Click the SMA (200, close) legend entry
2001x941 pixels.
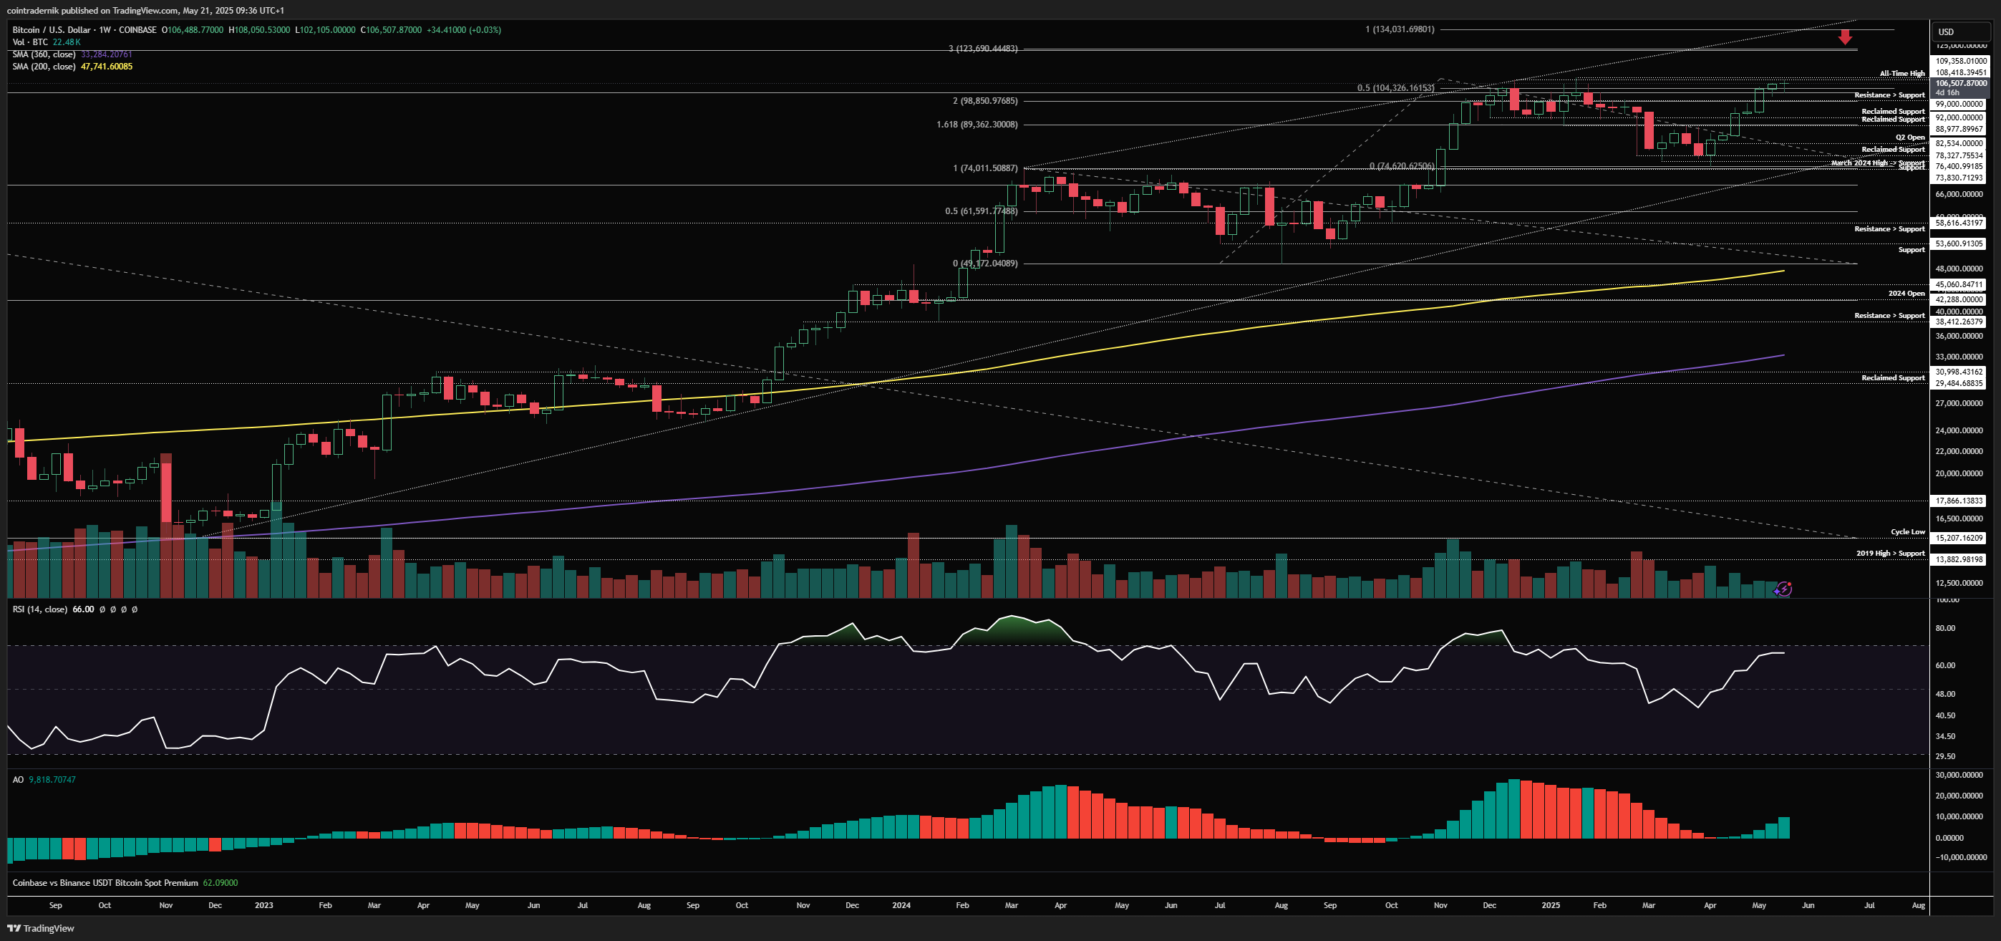44,67
